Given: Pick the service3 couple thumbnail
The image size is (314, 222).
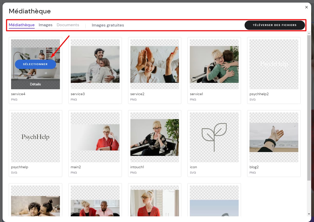Looking at the screenshot, I should tap(95, 64).
